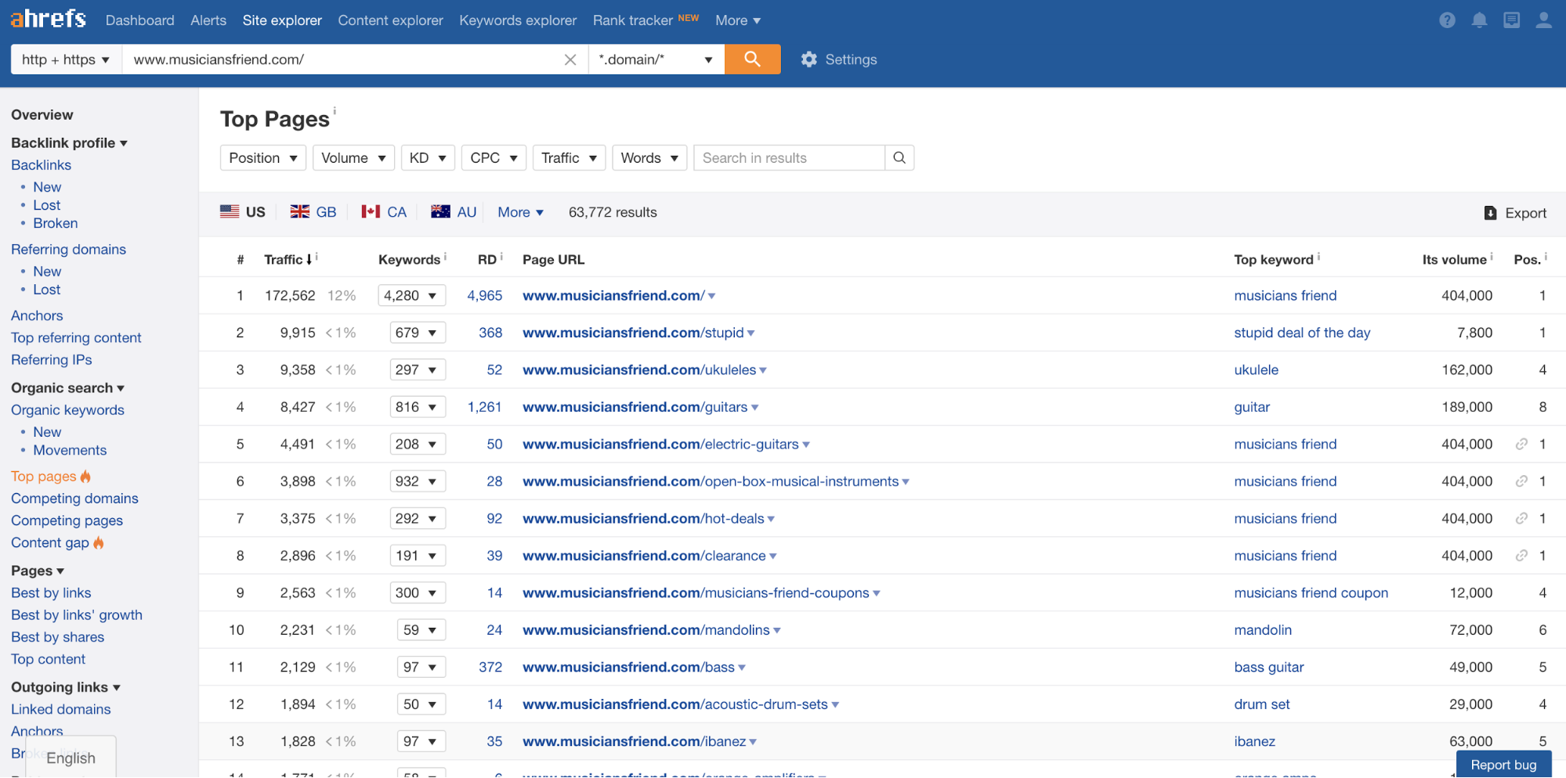Click the search in results magnifier icon
This screenshot has height=778, width=1566.
click(899, 158)
